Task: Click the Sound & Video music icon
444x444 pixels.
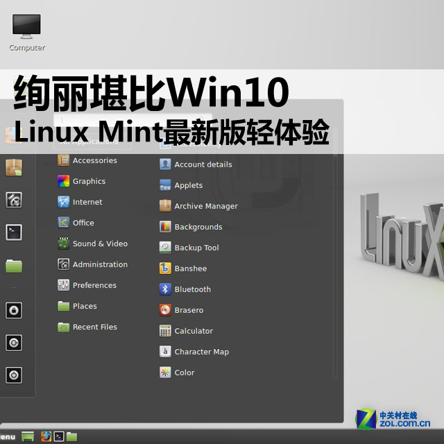Action: tap(63, 244)
